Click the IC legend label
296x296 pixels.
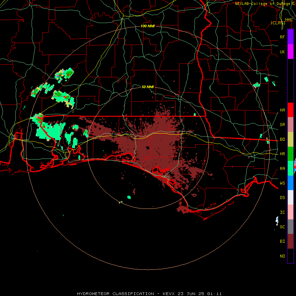point(283,212)
